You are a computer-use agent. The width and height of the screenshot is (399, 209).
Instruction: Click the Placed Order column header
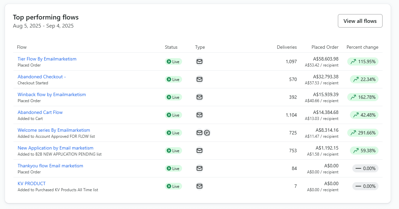[x=325, y=47]
